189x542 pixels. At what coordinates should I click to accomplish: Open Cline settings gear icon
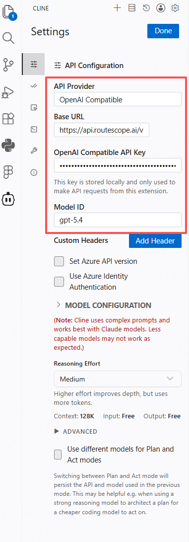(175, 8)
